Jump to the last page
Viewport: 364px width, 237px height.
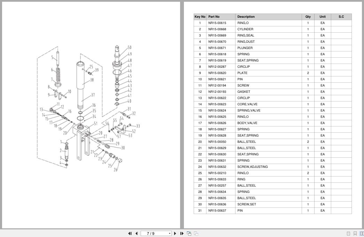point(182,234)
